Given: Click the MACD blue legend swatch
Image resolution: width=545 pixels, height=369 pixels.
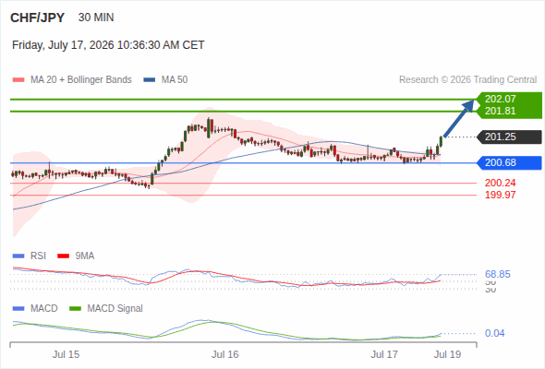Looking at the screenshot, I should click(18, 309).
